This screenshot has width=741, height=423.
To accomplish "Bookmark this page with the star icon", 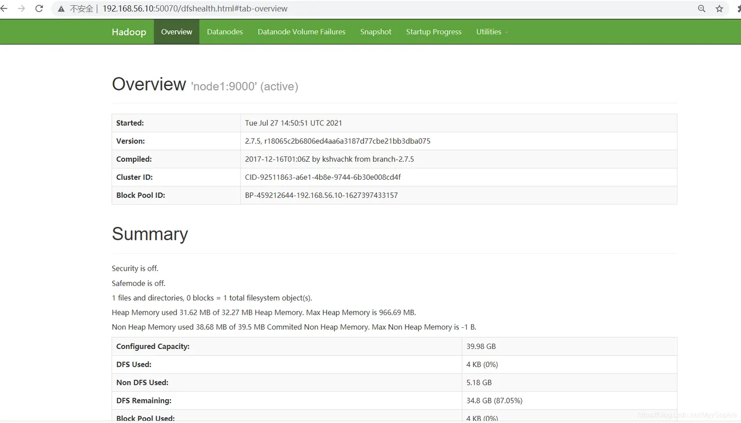I will [x=719, y=8].
